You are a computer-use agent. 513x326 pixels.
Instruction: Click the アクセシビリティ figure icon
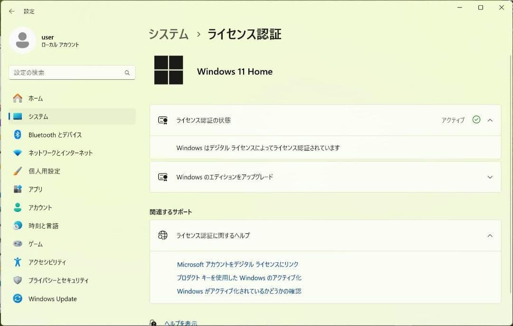pyautogui.click(x=18, y=262)
